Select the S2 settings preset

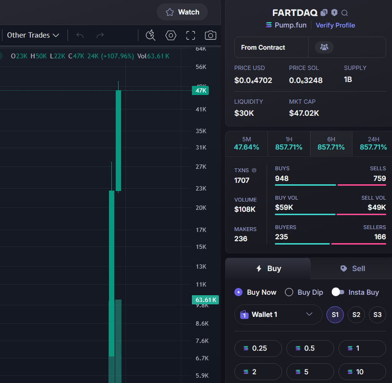coord(356,315)
